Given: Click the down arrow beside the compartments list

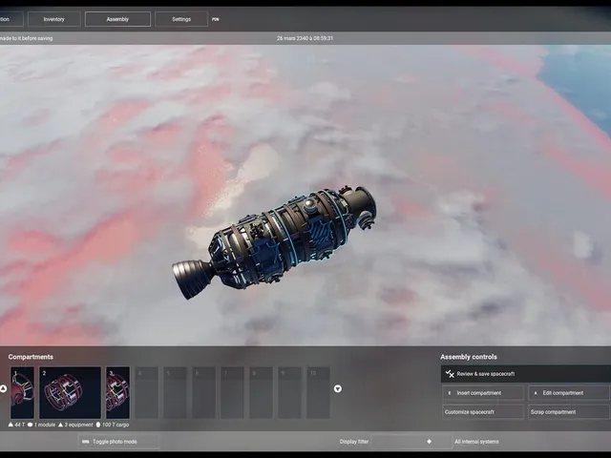Looking at the screenshot, I should coord(337,388).
